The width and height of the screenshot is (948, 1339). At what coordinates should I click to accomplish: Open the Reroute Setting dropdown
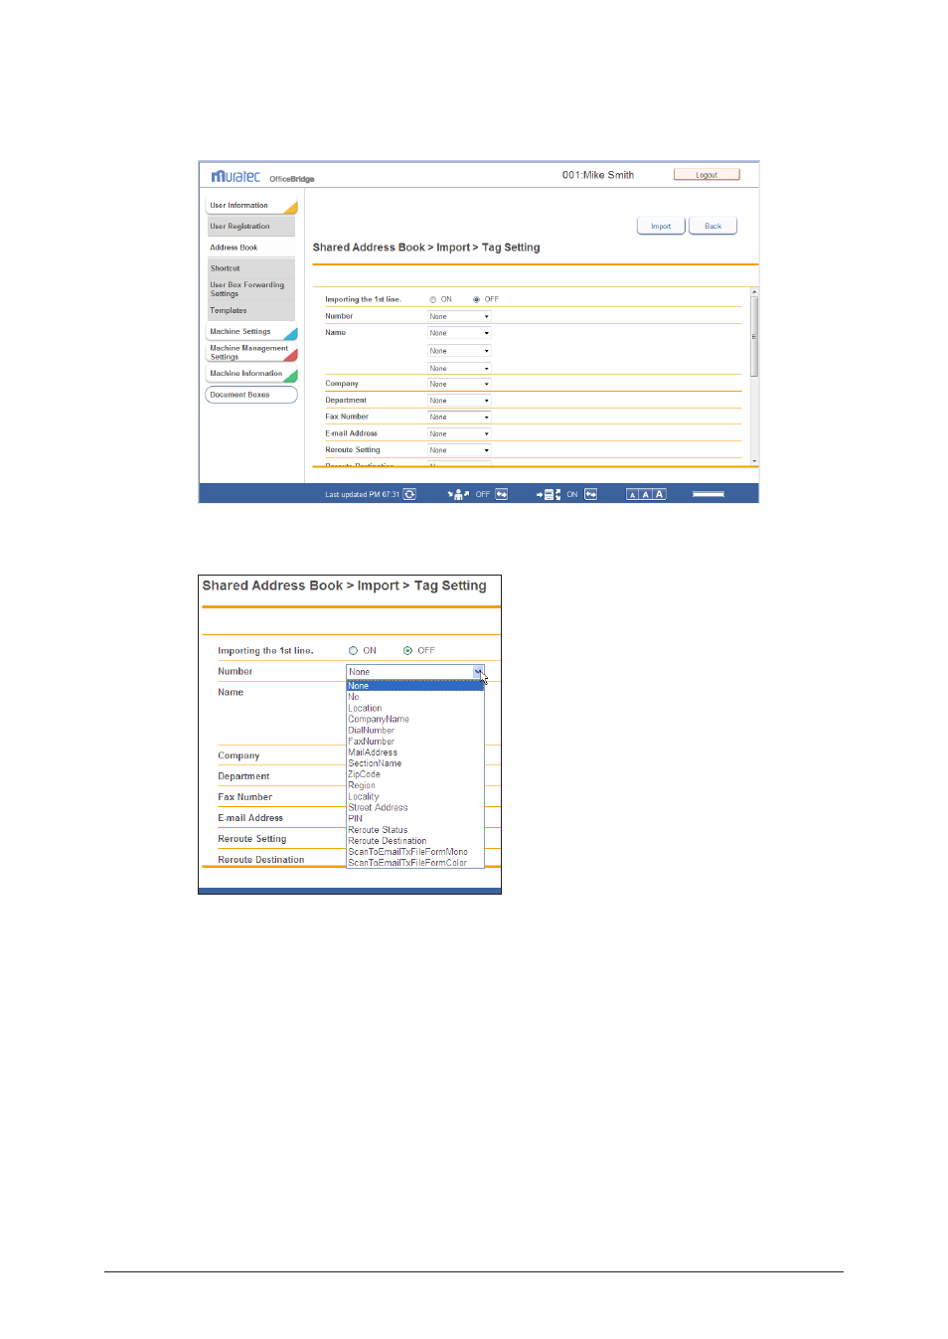459,450
